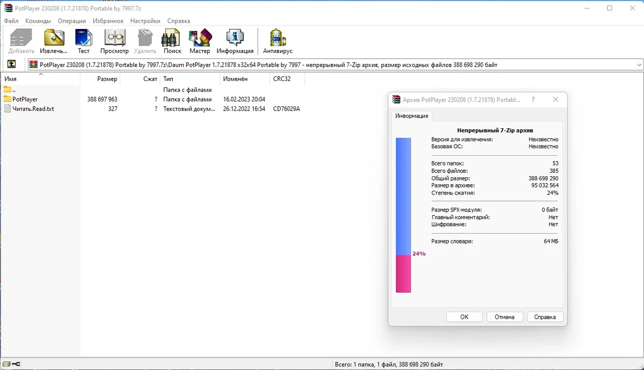
Task: Launch the Поиск binoculars search tool
Action: click(172, 41)
